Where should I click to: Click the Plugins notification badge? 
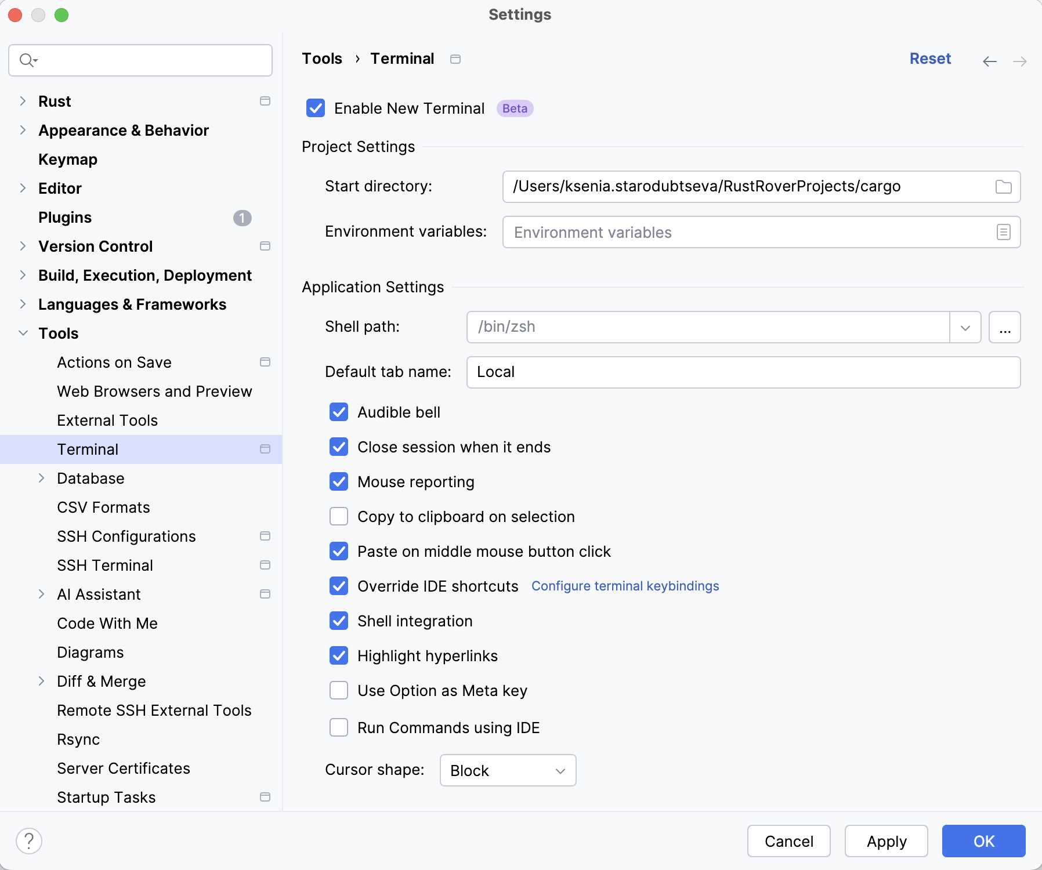243,218
